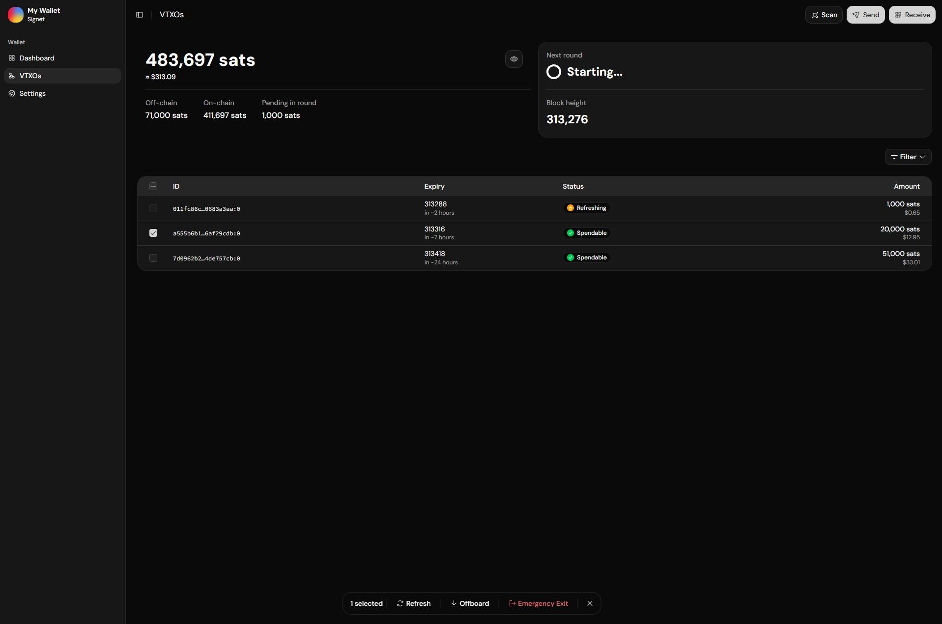The width and height of the screenshot is (942, 624).
Task: Click the Amount column header
Action: (907, 186)
